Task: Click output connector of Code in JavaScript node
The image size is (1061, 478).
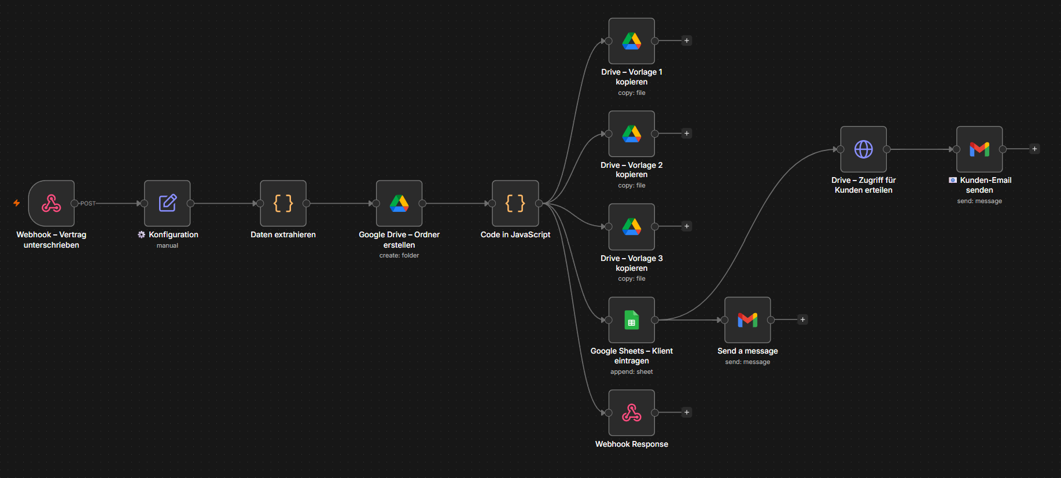Action: (x=539, y=203)
